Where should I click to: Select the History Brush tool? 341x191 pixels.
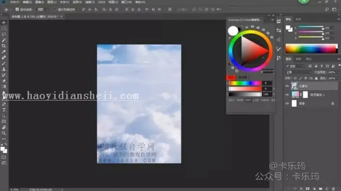coord(4,75)
